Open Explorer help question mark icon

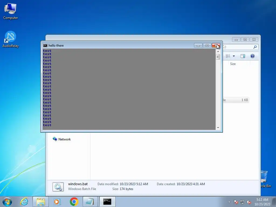pyautogui.click(x=252, y=56)
